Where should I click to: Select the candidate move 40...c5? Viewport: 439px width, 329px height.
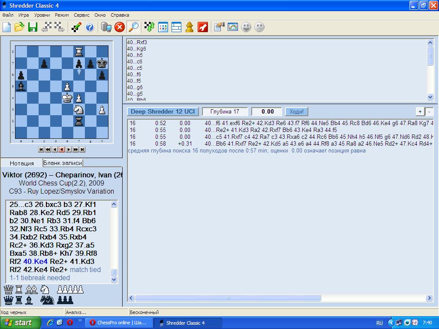click(x=135, y=68)
